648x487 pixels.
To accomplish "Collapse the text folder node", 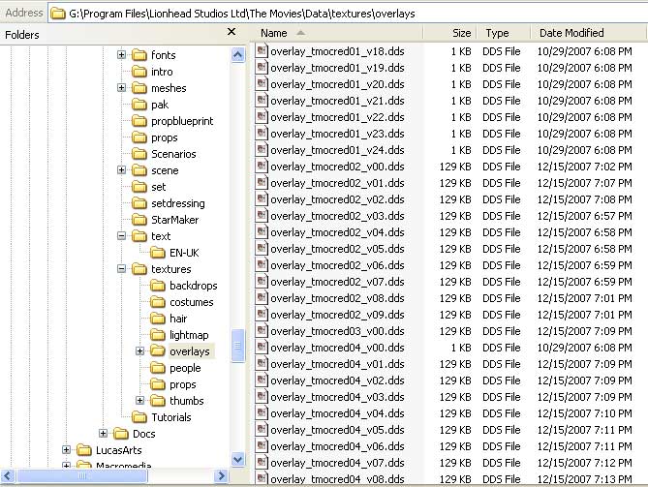I will [x=122, y=236].
